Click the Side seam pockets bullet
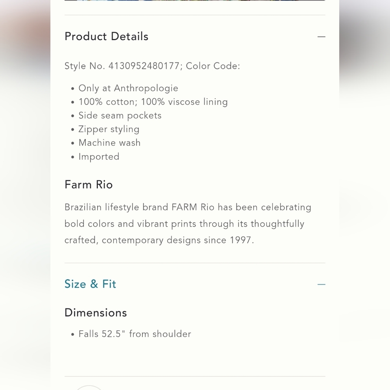Screen dimensions: 390x390 coord(120,116)
